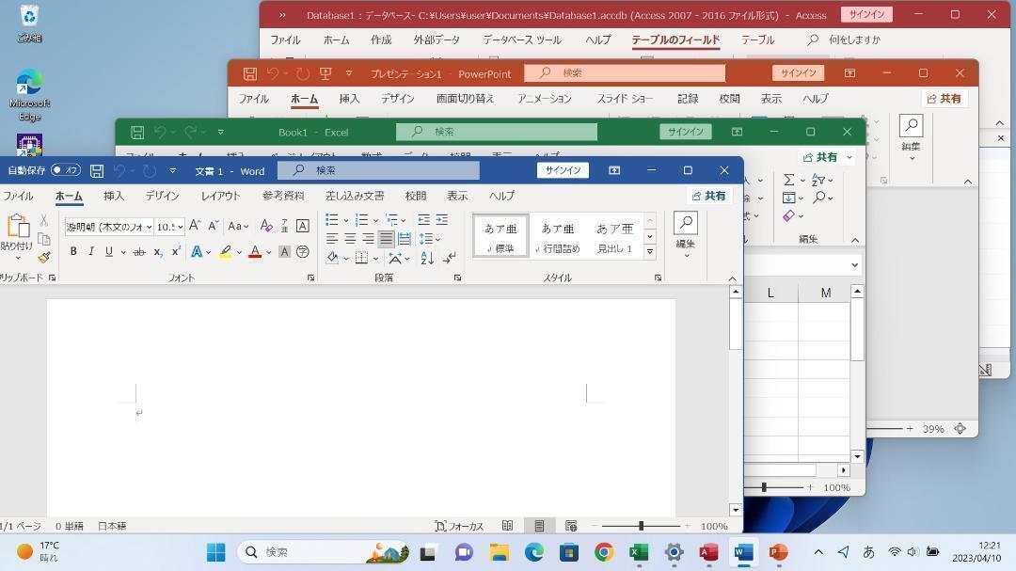
Task: Open the Word File tab
Action: click(18, 196)
